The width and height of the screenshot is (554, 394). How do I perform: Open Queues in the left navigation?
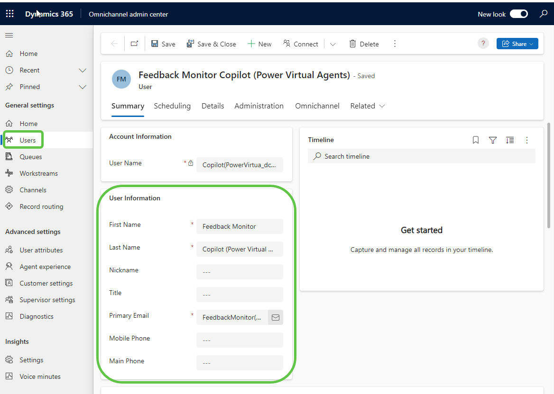pos(31,157)
